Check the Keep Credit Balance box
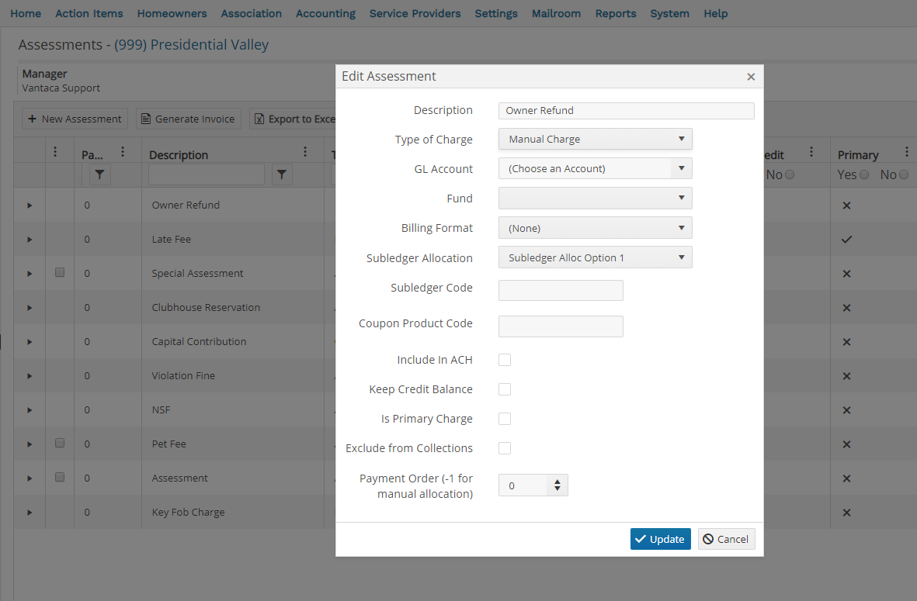This screenshot has height=601, width=917. tap(505, 389)
